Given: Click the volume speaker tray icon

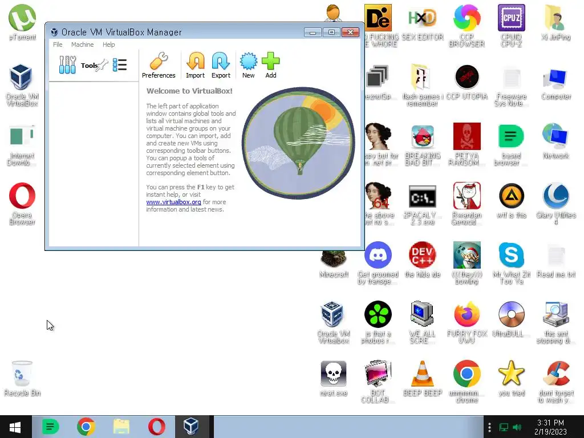Looking at the screenshot, I should tap(517, 427).
